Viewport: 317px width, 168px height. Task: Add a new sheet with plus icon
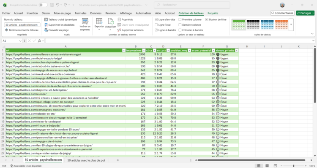(x=118, y=160)
